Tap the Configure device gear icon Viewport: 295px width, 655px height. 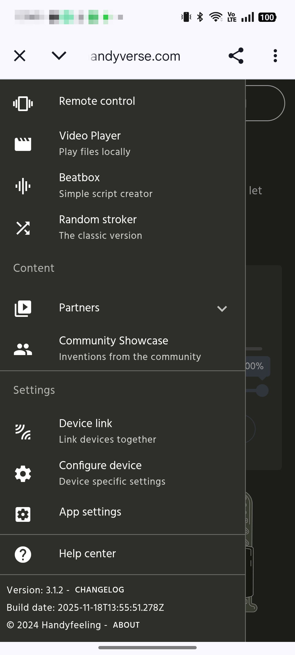pyautogui.click(x=23, y=474)
